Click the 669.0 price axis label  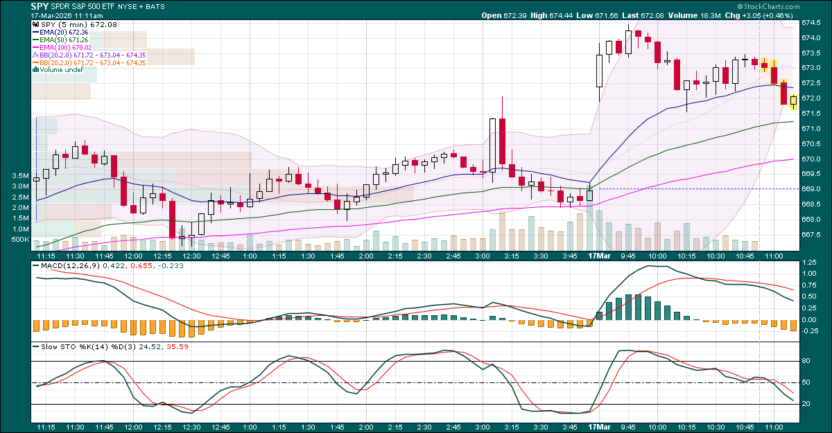pos(812,189)
